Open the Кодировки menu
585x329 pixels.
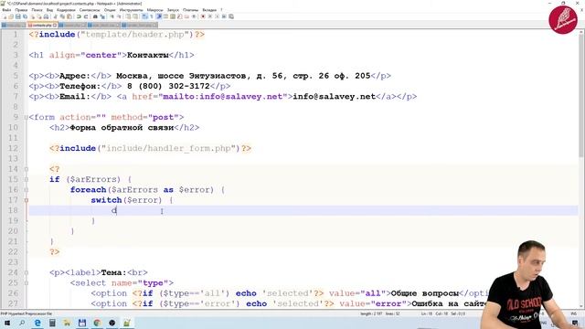click(66, 10)
